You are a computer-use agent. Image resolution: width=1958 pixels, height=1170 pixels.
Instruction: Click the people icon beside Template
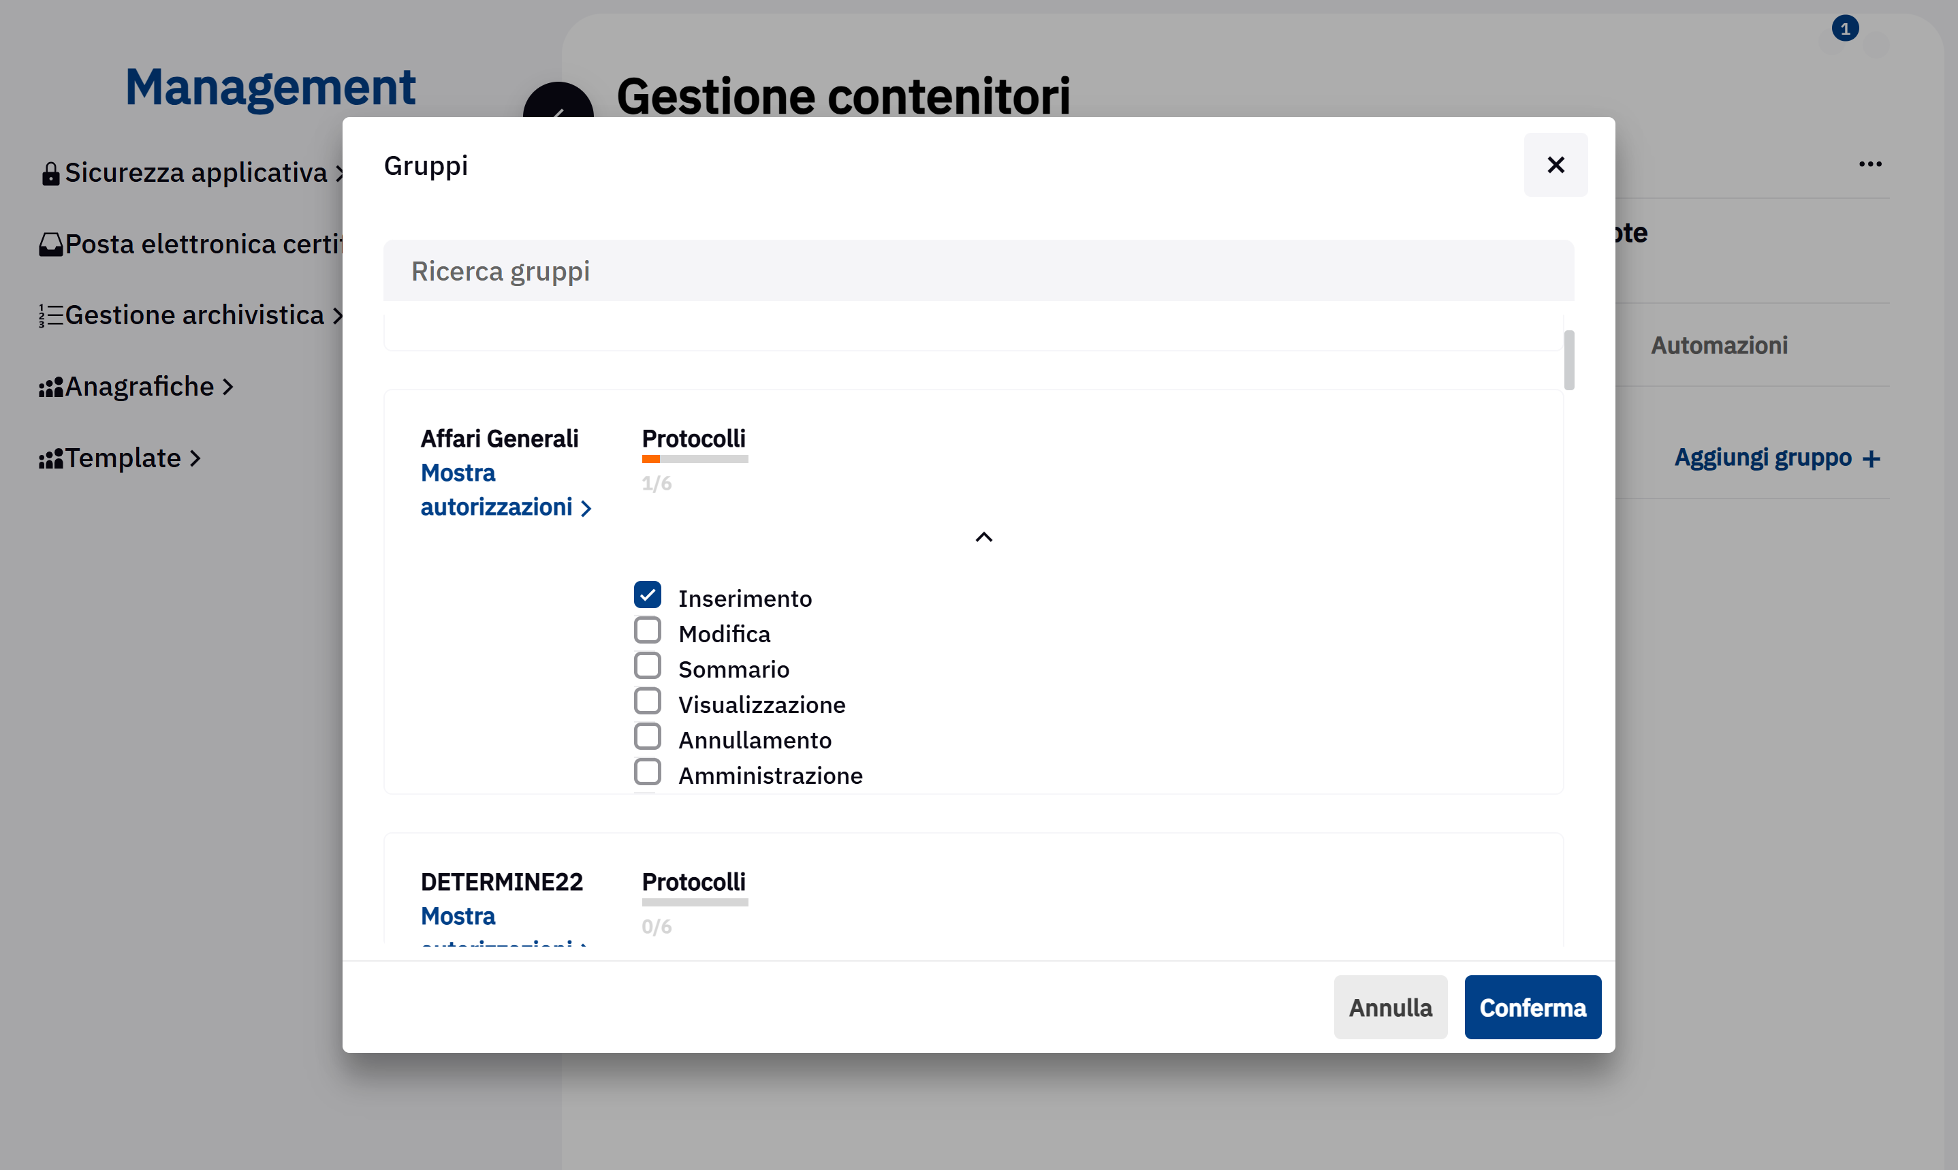(50, 459)
